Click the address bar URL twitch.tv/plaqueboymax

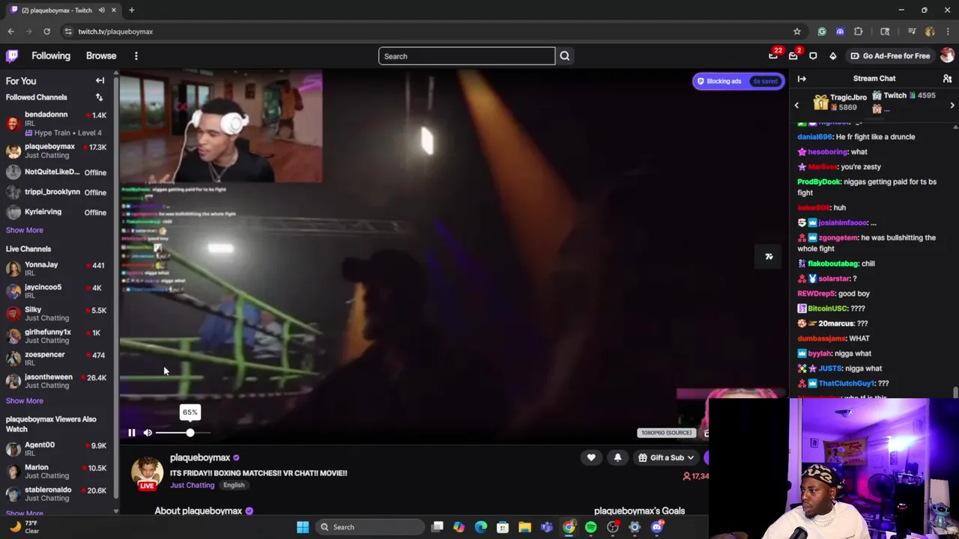115,31
